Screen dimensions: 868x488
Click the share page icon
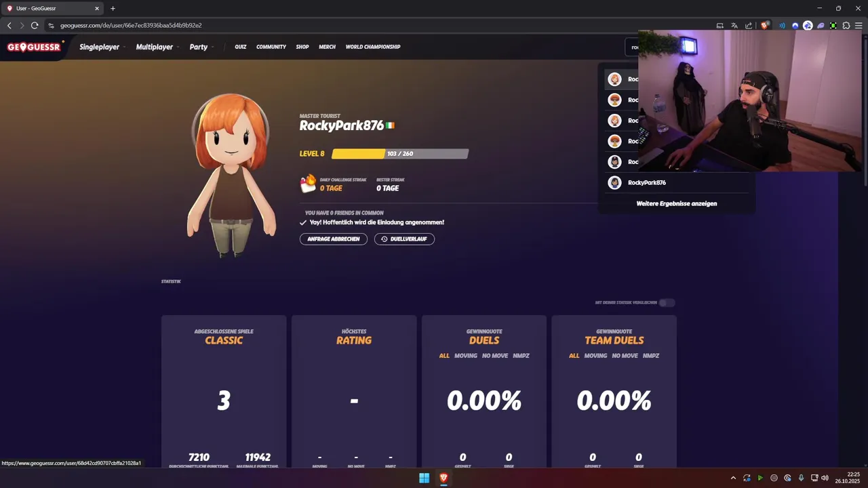[x=749, y=26]
